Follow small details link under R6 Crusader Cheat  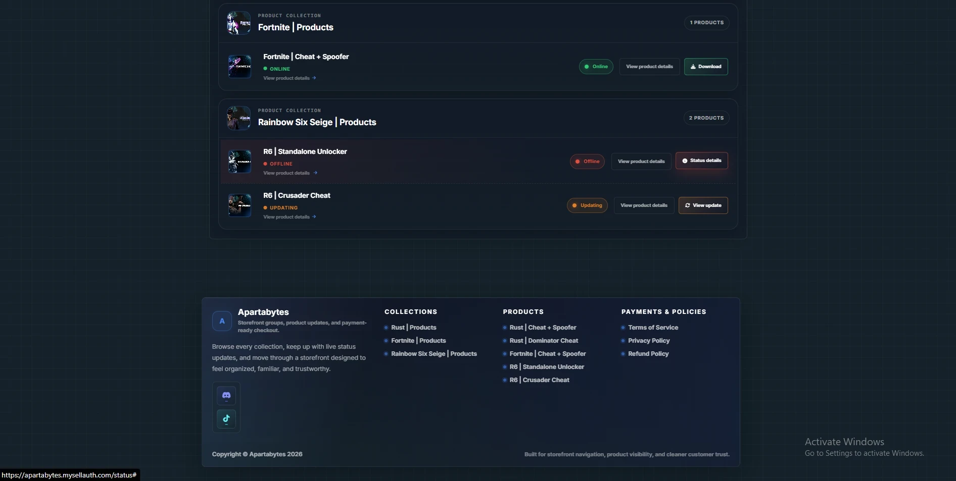click(x=290, y=217)
